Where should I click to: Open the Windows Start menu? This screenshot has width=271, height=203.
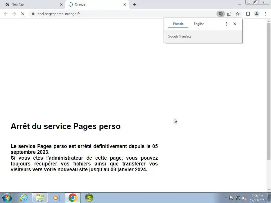[7, 198]
